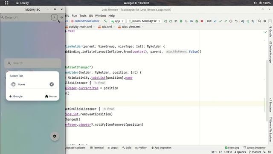
Task: Open Device File Explorer side panel
Action: point(270,129)
